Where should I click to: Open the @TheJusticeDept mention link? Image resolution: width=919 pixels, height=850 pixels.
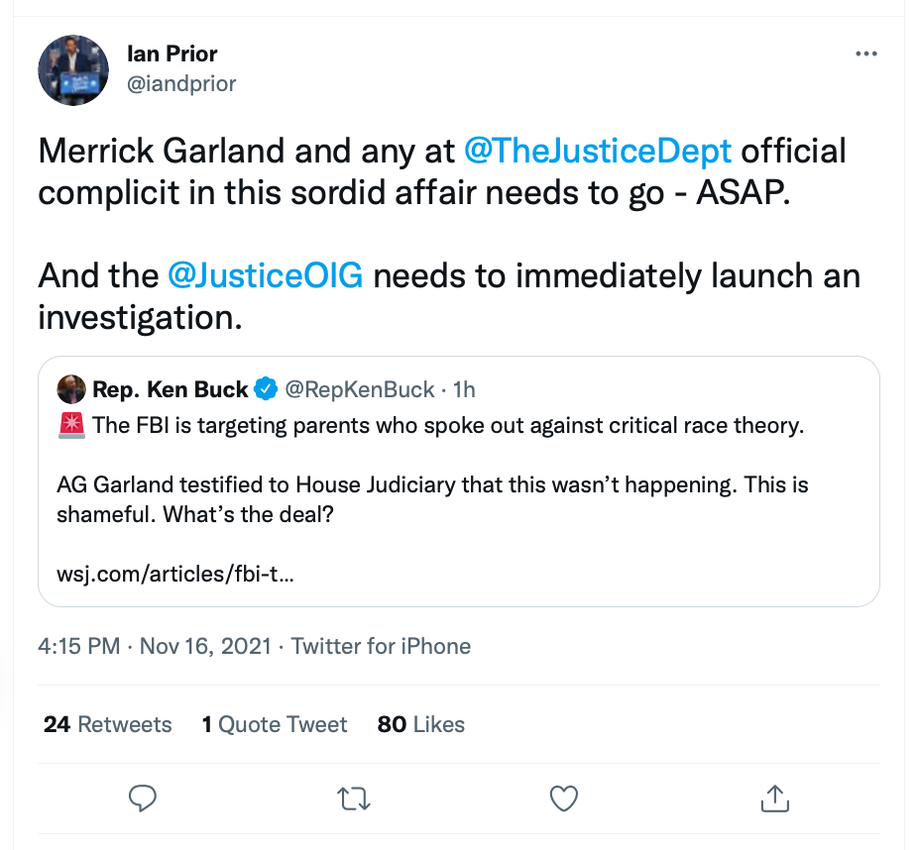tap(598, 152)
